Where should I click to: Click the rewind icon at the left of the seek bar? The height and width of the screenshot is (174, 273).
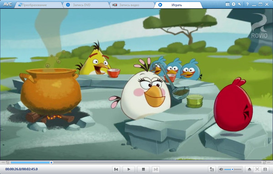[3, 163]
